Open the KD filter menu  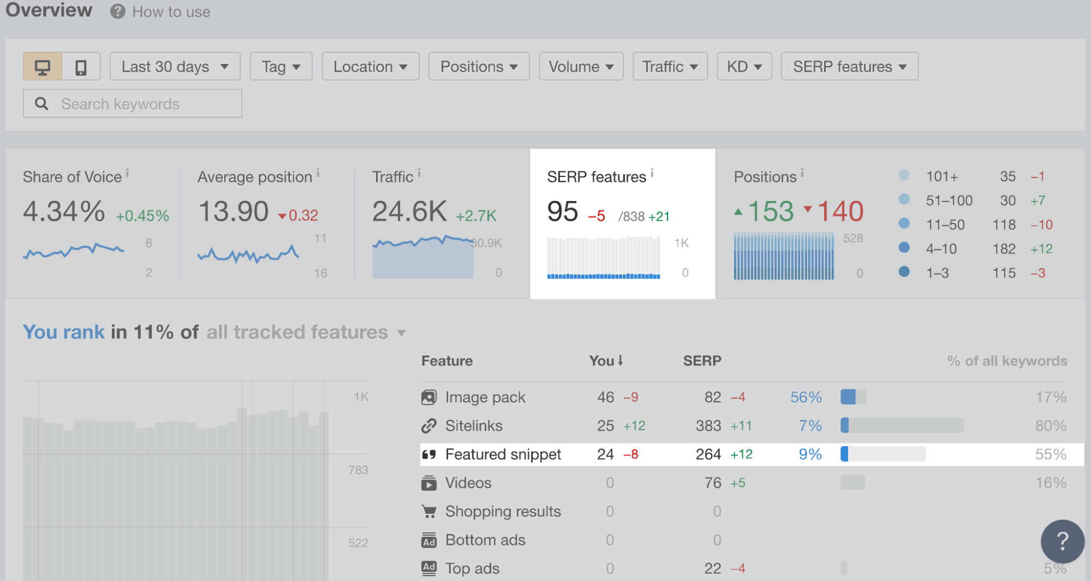coord(743,66)
